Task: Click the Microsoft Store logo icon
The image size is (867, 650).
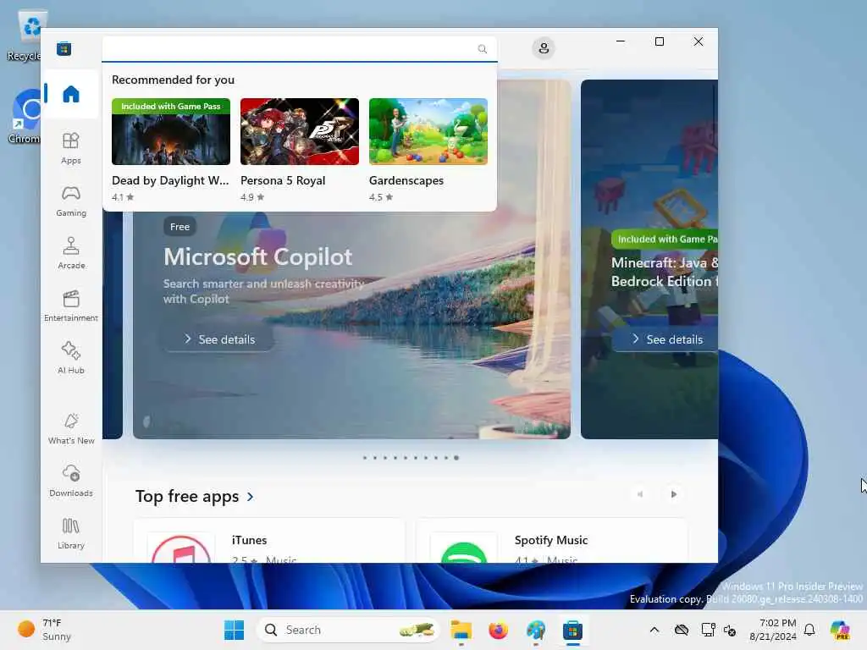Action: pos(64,48)
